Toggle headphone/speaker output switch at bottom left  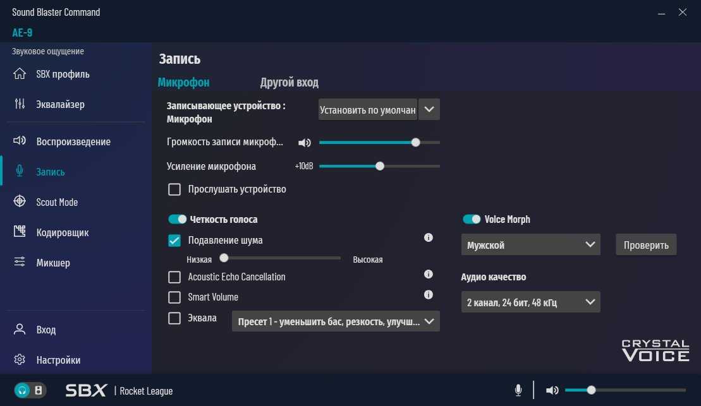(30, 390)
